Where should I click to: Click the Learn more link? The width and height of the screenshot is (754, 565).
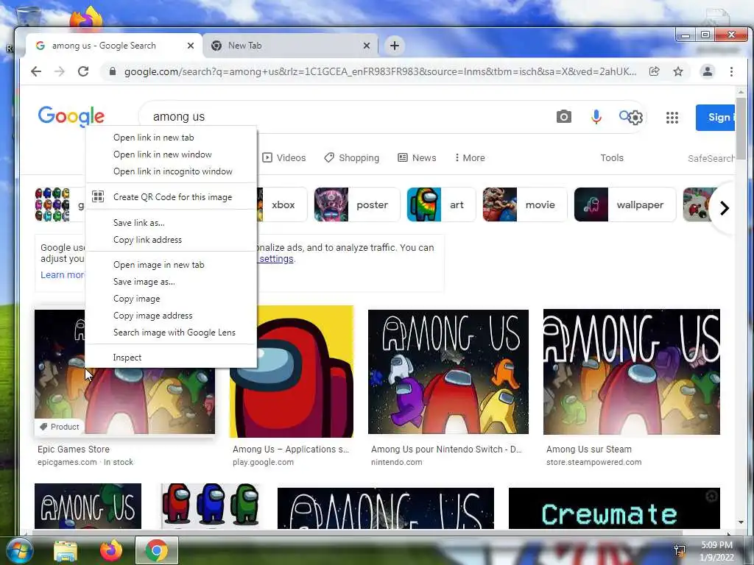[63, 275]
